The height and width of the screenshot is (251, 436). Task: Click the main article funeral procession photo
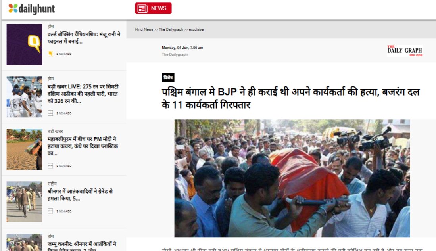point(292,178)
